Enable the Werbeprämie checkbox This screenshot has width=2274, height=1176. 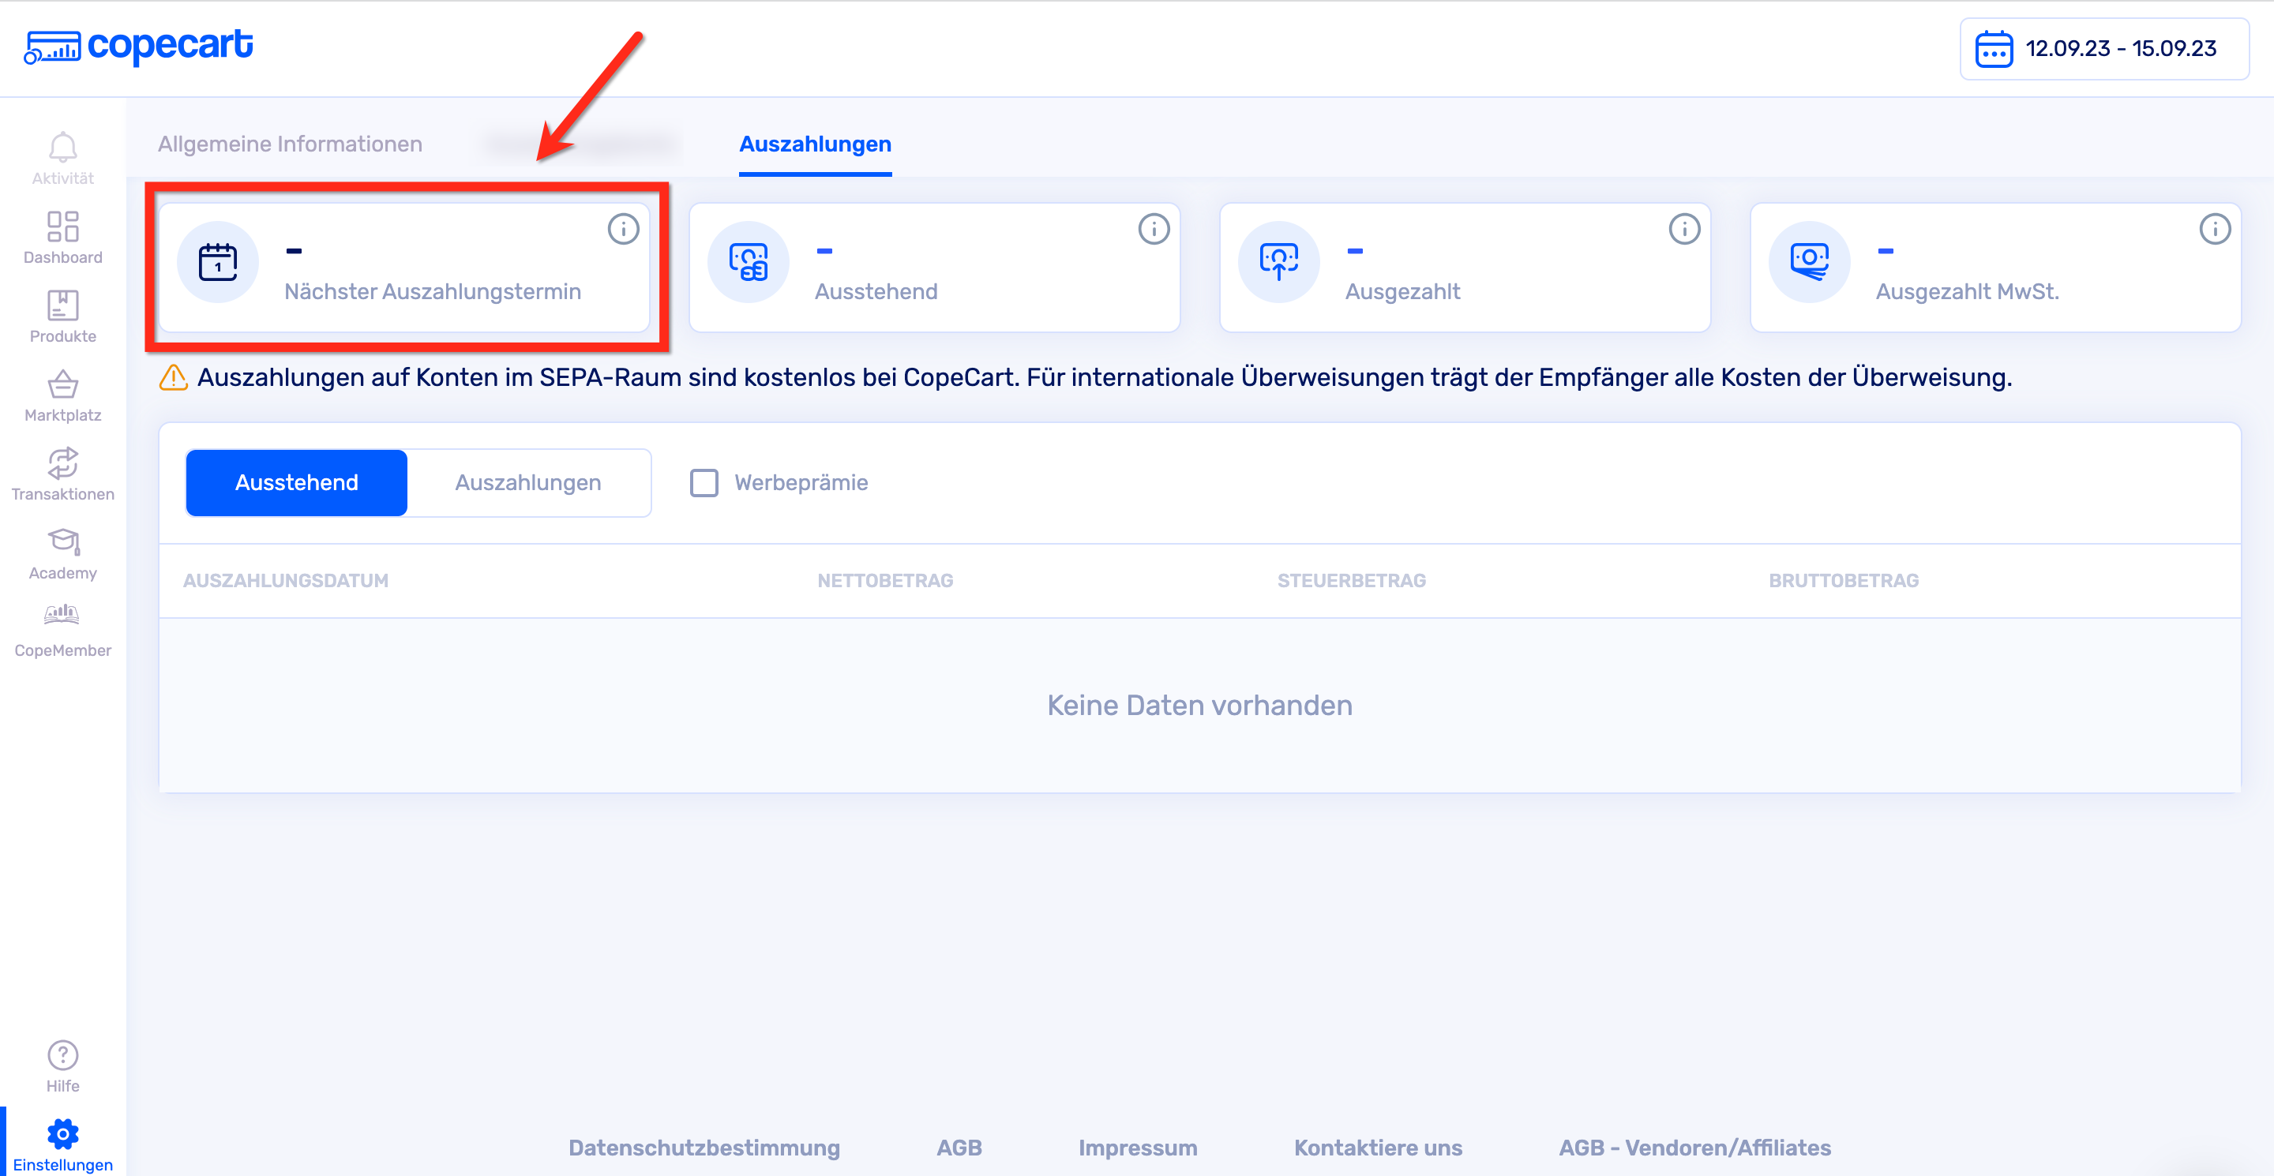[x=704, y=482]
